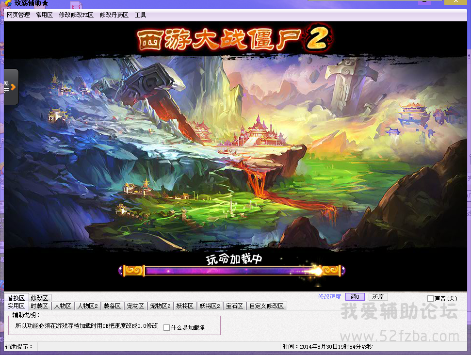Close the 玫殇辅助 window

pyautogui.click(x=455, y=2)
